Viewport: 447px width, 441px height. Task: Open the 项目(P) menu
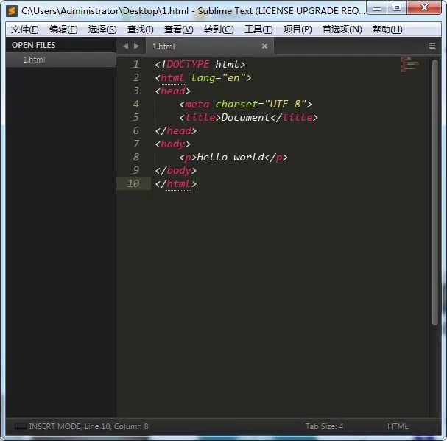(298, 29)
